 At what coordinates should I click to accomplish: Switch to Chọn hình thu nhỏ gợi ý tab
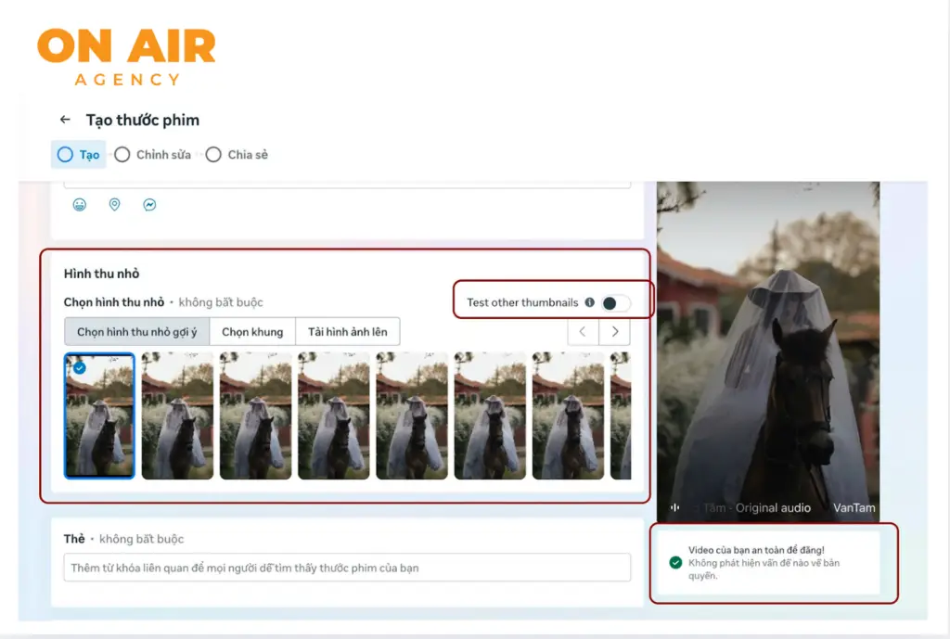click(137, 331)
